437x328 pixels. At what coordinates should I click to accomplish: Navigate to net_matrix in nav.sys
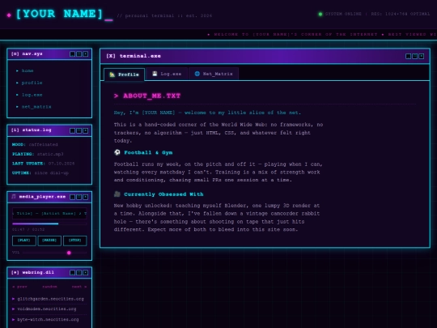point(36,107)
